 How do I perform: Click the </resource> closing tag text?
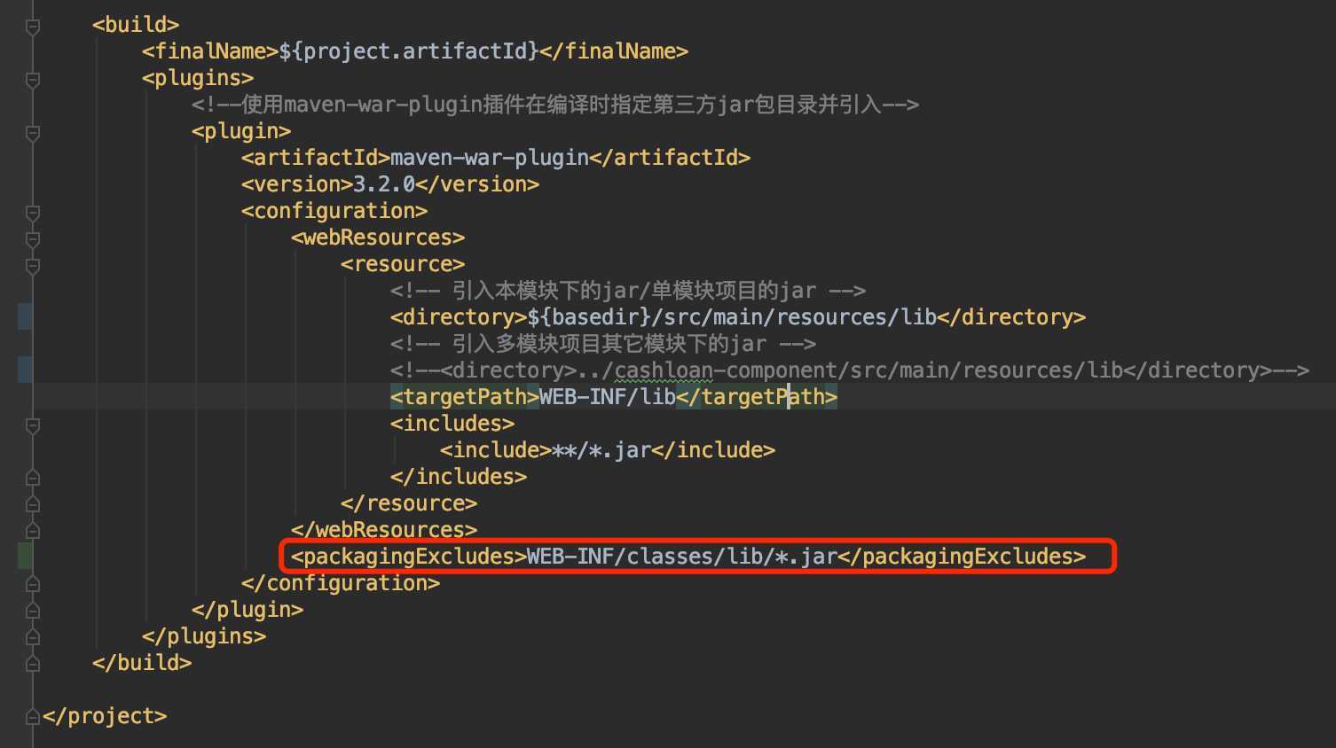(409, 503)
